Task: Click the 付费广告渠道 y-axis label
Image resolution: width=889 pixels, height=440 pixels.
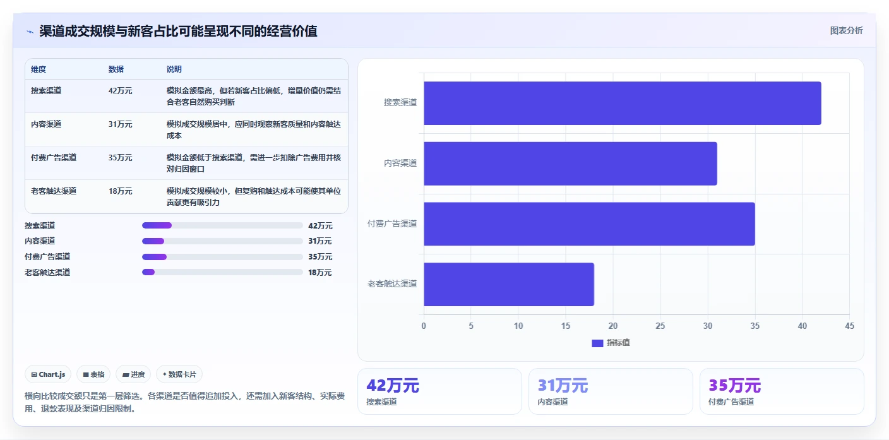Action: pyautogui.click(x=392, y=223)
